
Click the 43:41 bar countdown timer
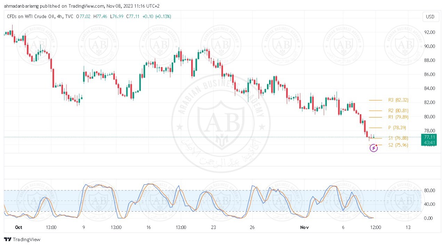click(x=430, y=143)
